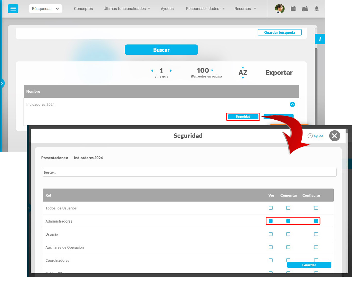The width and height of the screenshot is (352, 283).
Task: Expand the Últimas funcionalidades menu
Action: tap(127, 9)
